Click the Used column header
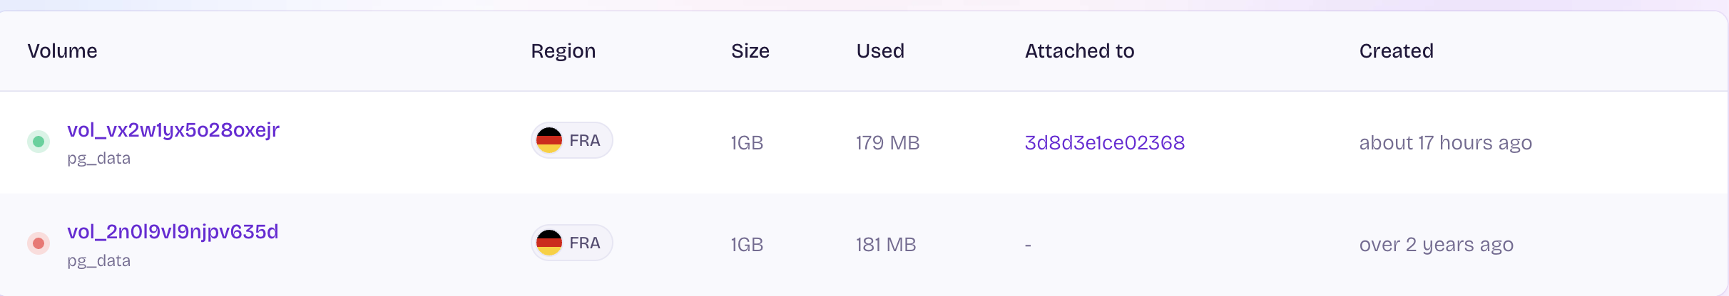 pos(880,51)
